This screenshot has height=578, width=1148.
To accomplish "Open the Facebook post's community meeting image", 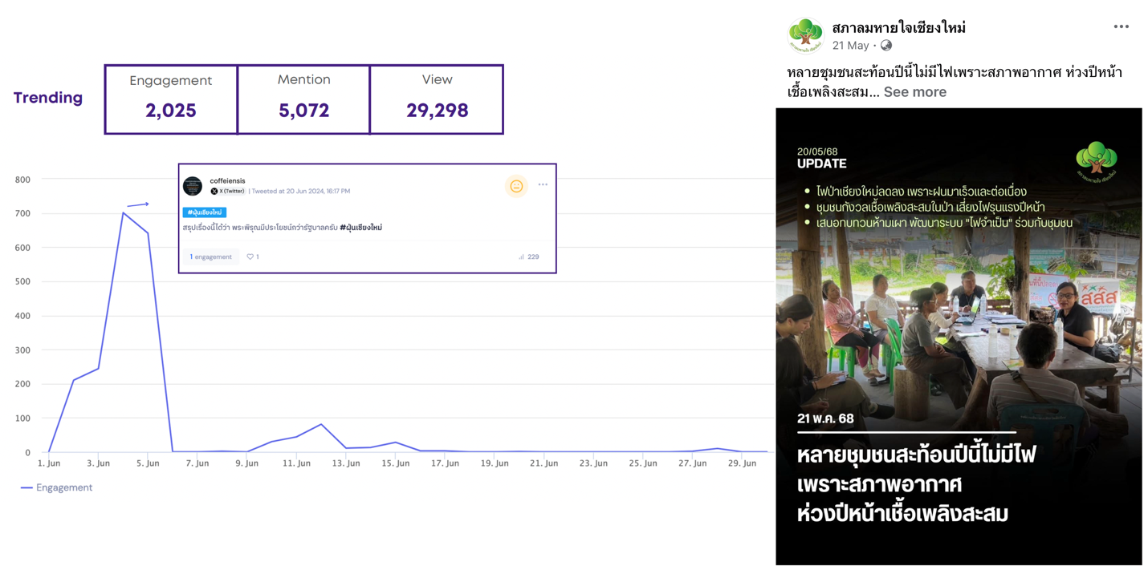I will (x=959, y=337).
